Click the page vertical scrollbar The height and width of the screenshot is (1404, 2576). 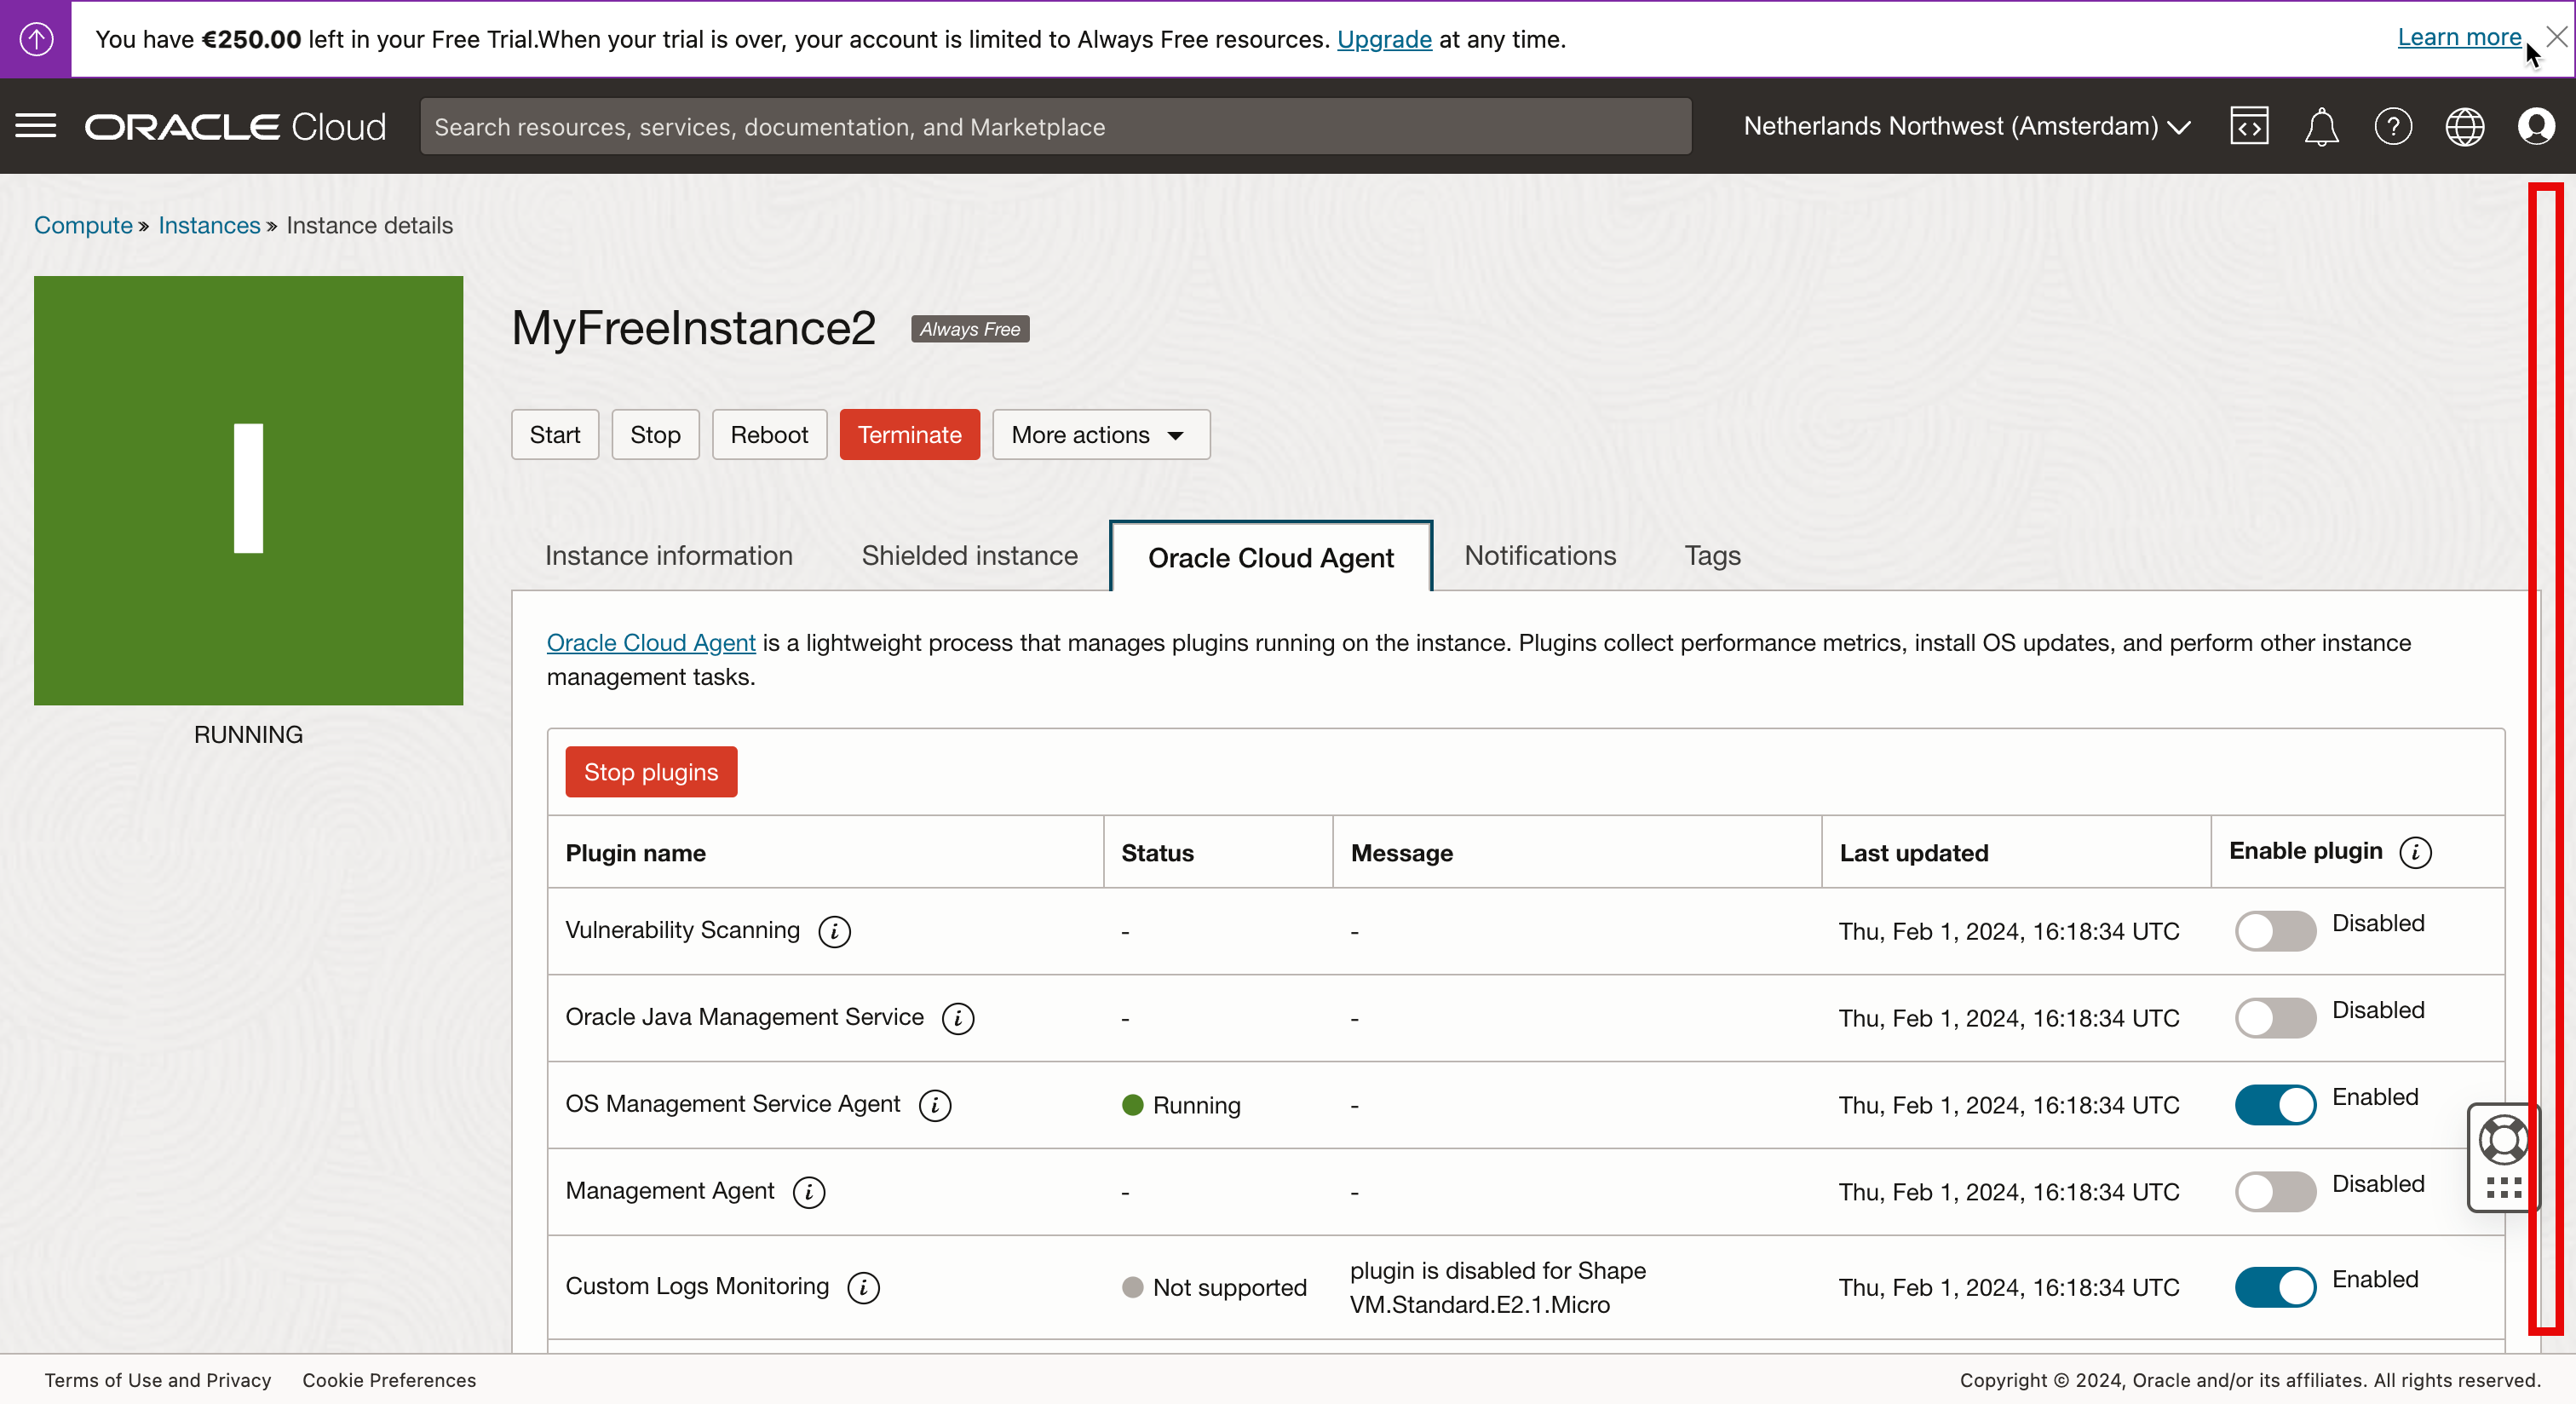coord(2546,758)
